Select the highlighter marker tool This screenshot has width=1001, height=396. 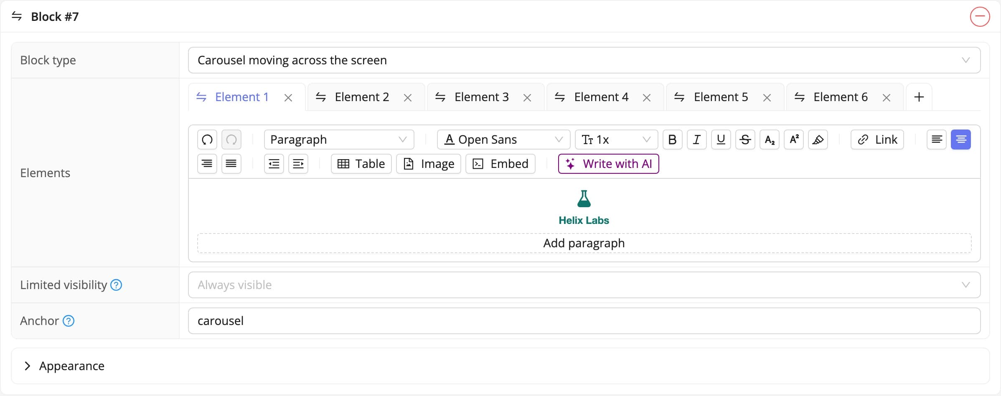pyautogui.click(x=818, y=140)
